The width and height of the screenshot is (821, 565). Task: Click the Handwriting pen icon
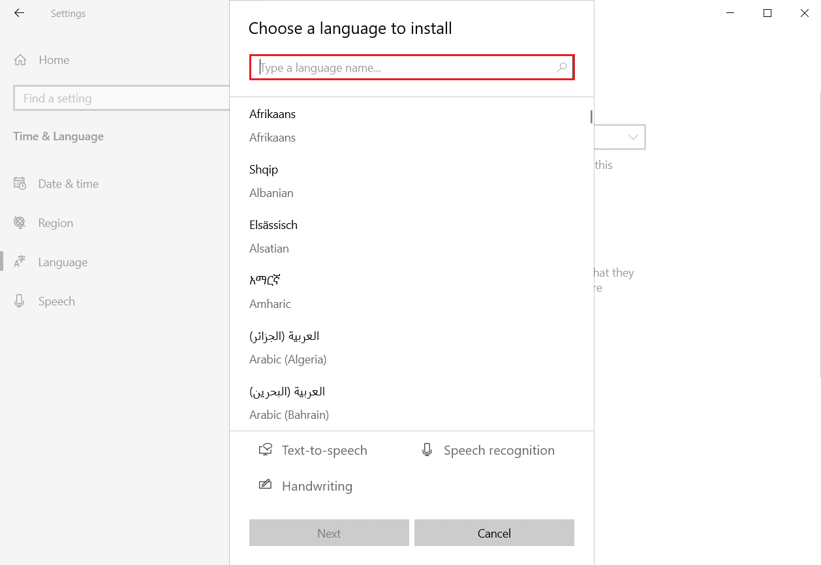pos(265,485)
